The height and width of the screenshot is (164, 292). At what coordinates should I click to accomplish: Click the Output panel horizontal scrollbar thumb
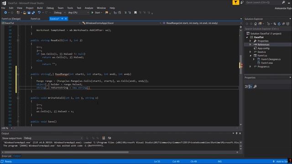click(66, 152)
